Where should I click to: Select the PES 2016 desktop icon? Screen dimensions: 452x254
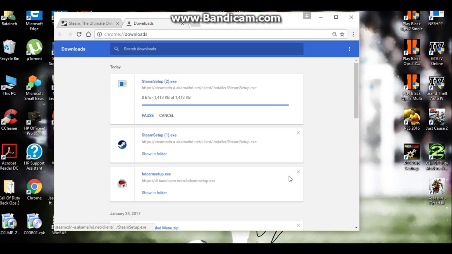click(412, 120)
